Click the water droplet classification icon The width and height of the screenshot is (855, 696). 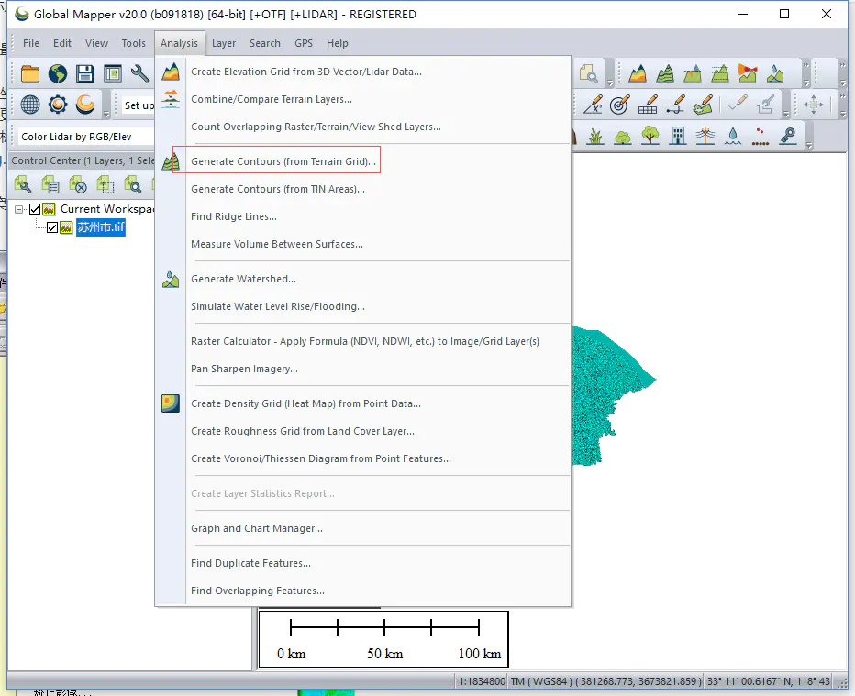(x=733, y=136)
